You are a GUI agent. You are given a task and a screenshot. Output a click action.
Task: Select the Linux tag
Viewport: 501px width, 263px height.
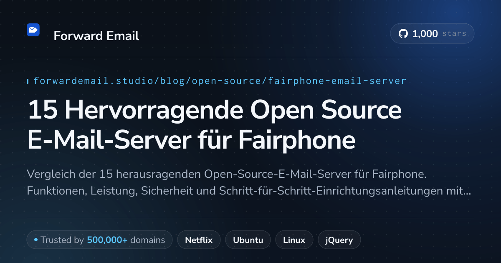pos(294,240)
